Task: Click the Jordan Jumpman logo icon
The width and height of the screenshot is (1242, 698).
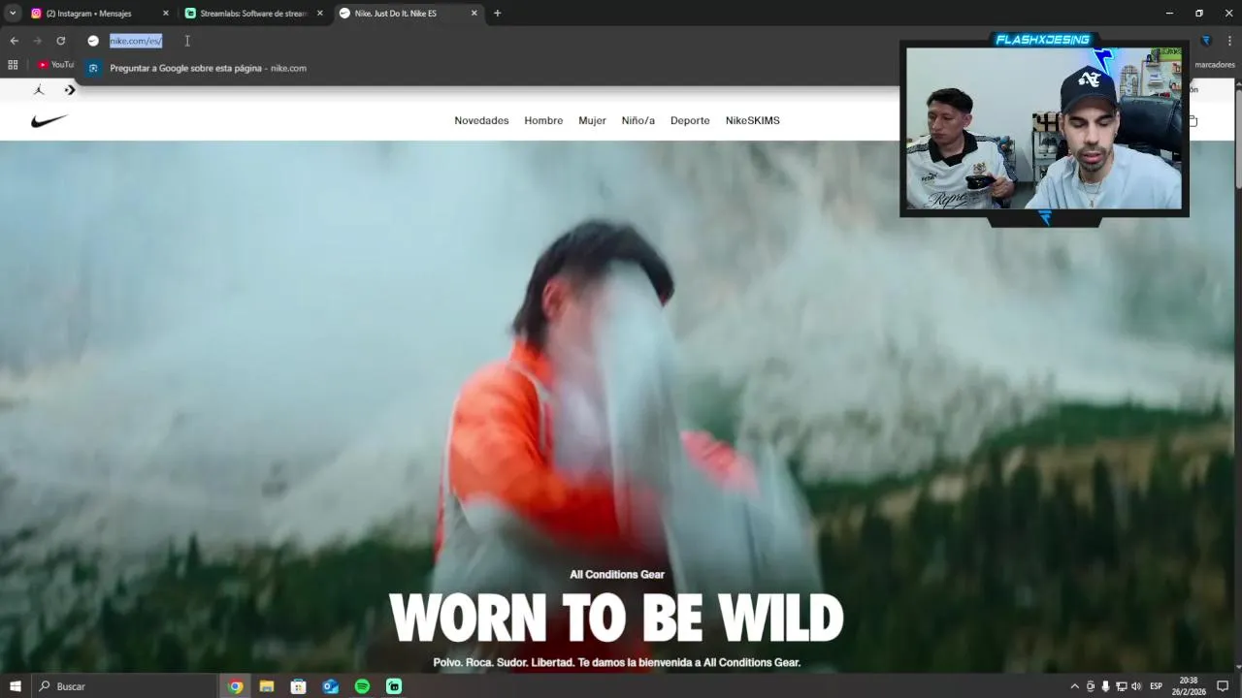Action: [x=39, y=89]
